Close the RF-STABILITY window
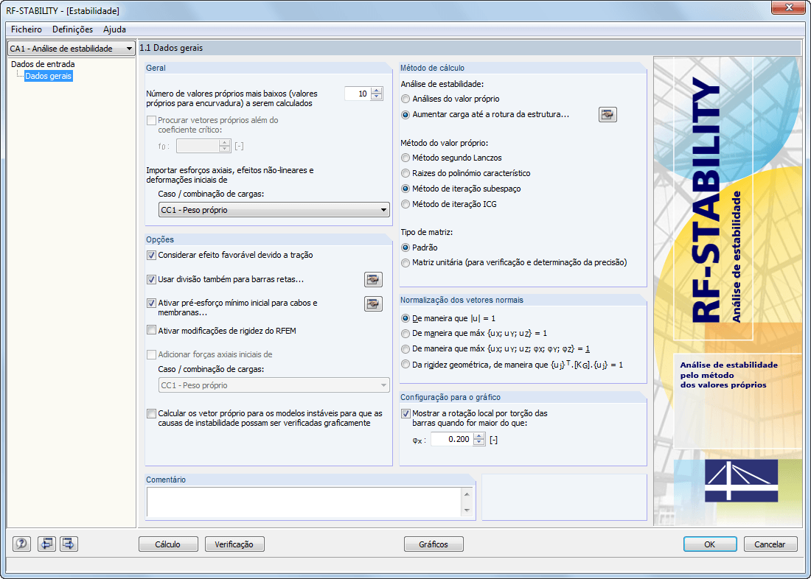Viewport: 811px width, 579px height. coord(787,8)
